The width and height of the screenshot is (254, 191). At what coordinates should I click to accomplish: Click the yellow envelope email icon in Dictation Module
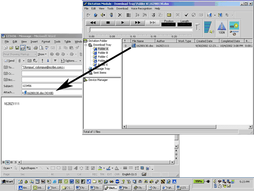click(x=169, y=15)
